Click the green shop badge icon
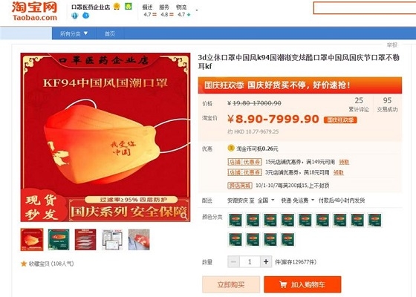416x297 pixels. (x=129, y=7)
